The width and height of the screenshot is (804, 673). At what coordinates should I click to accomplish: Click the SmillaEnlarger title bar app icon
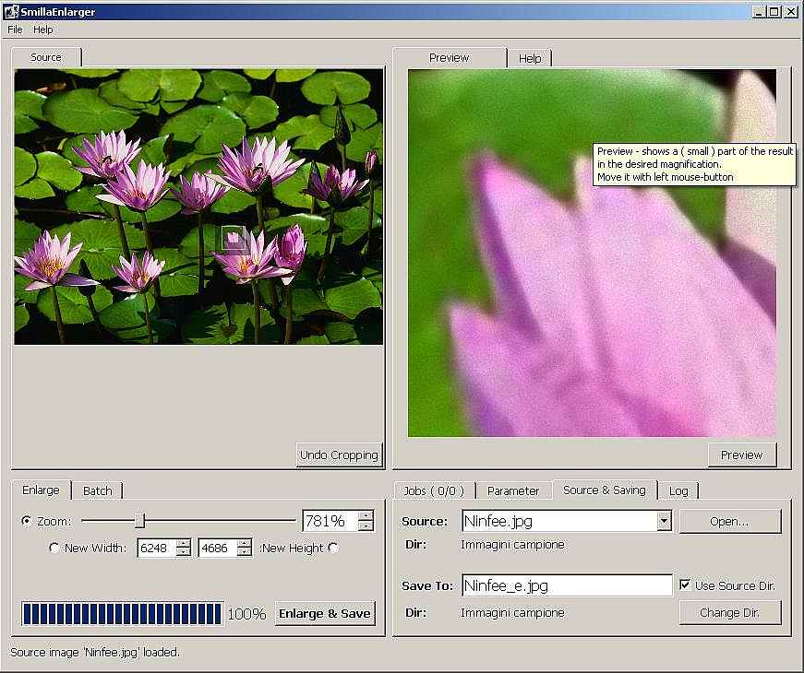(12, 12)
